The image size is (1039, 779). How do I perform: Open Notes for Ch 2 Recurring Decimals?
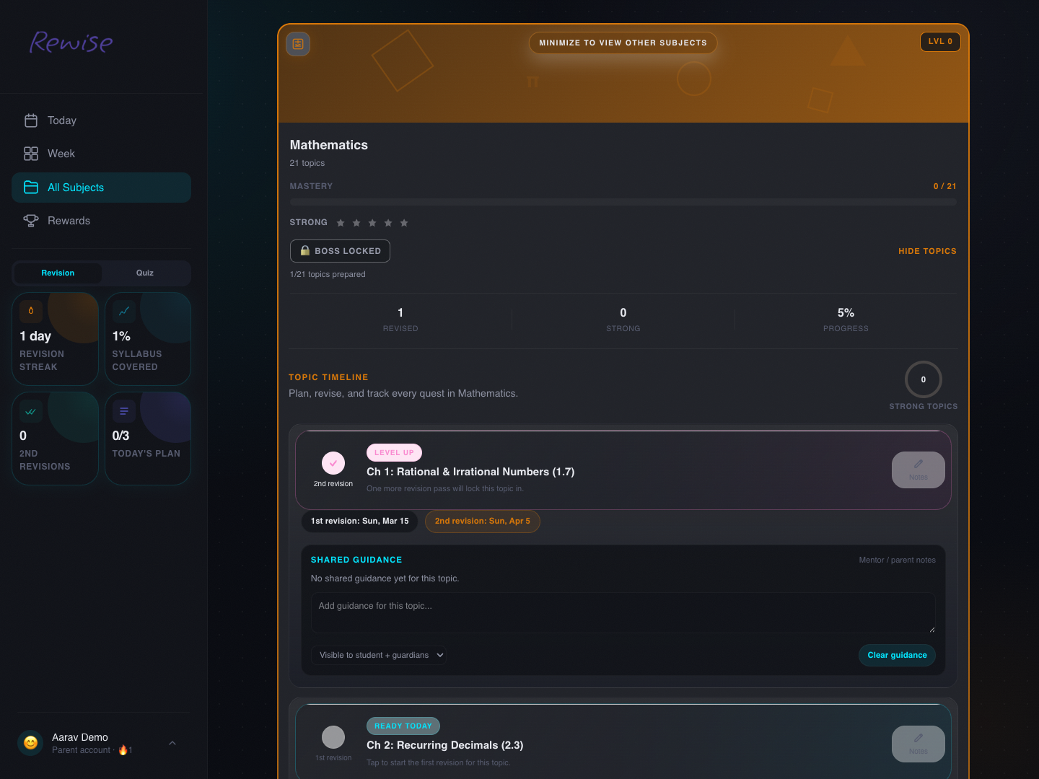[x=918, y=744]
